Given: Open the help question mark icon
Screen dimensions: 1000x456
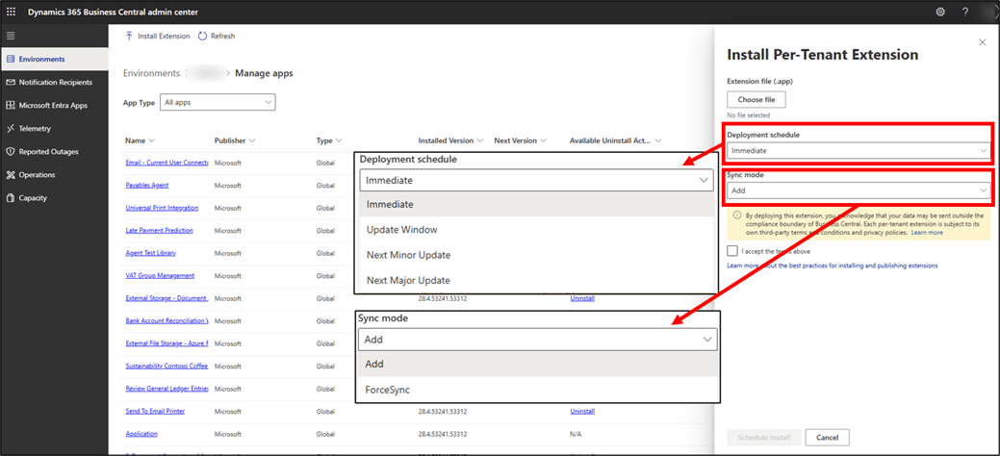Looking at the screenshot, I should pyautogui.click(x=965, y=13).
